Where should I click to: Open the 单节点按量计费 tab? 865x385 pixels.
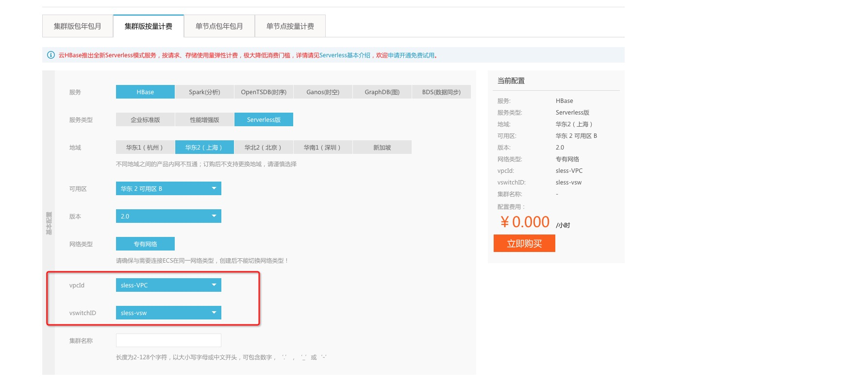(290, 26)
